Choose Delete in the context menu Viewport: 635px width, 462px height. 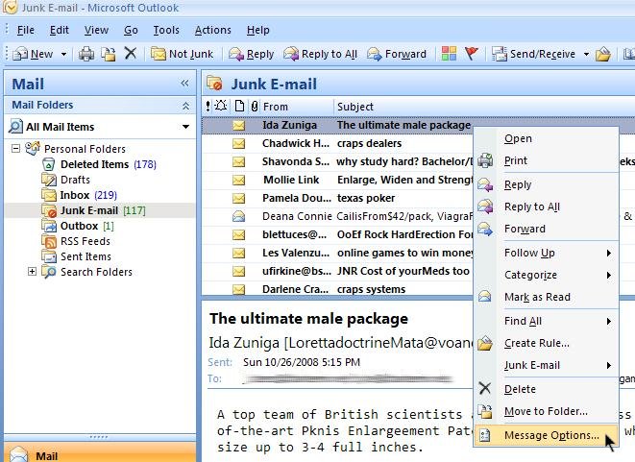[x=547, y=389]
